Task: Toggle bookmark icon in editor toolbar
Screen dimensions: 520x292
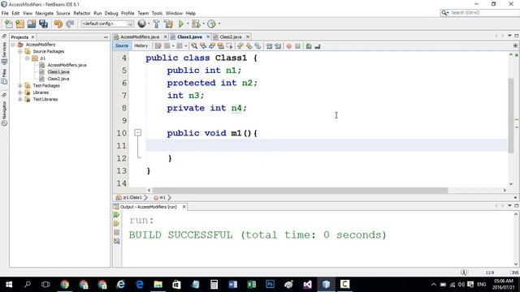Action: pyautogui.click(x=258, y=46)
